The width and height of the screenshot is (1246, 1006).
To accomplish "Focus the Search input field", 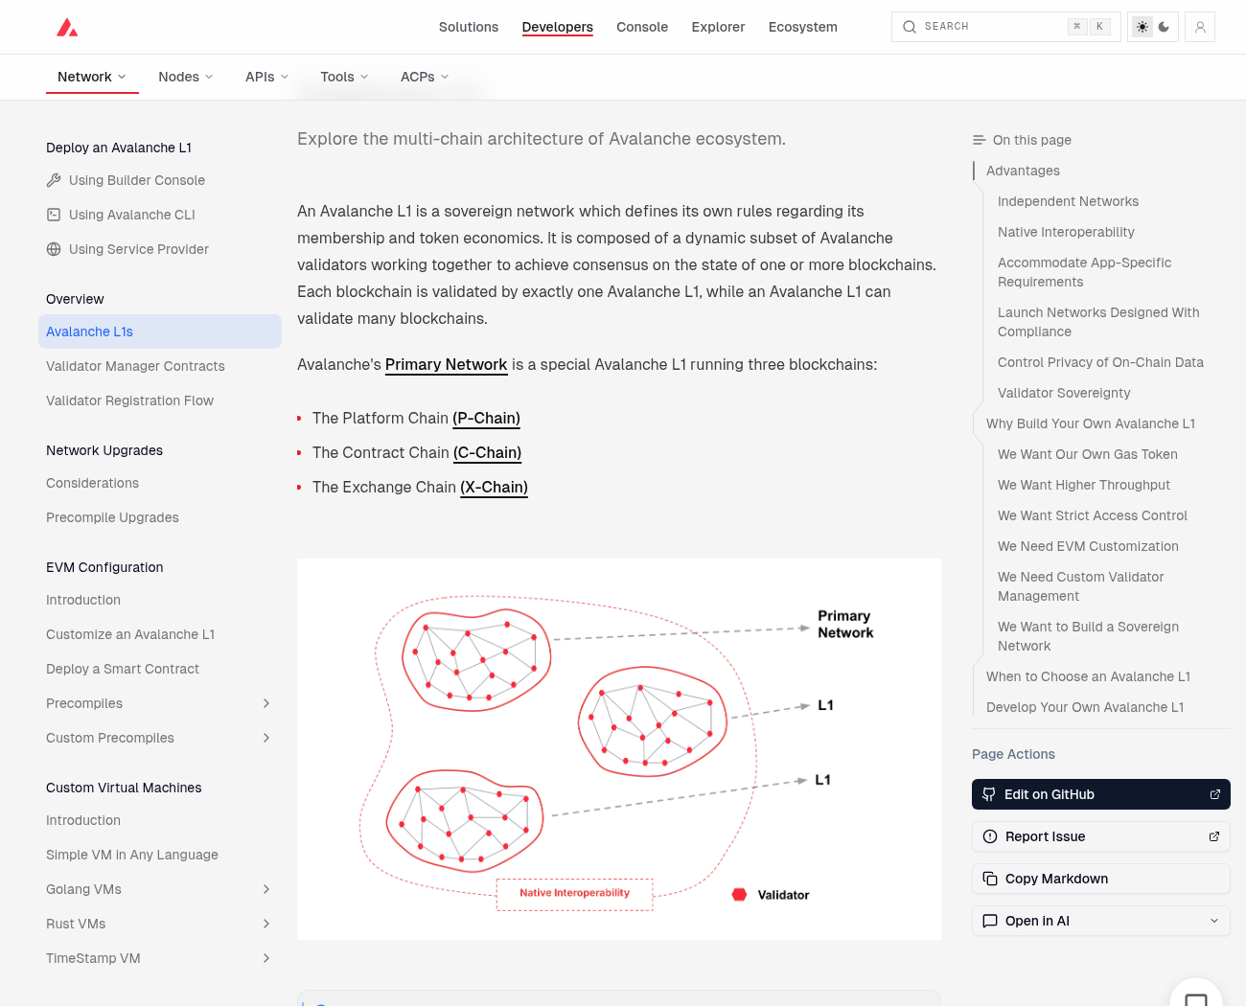I will (1006, 27).
